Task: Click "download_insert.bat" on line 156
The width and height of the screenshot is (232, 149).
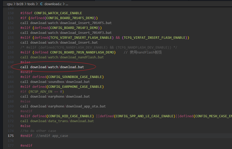Action: (79, 43)
